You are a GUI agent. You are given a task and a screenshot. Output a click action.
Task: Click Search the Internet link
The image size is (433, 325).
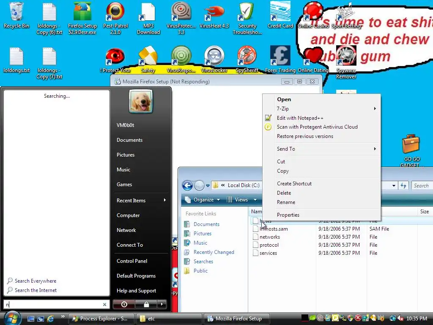36,290
